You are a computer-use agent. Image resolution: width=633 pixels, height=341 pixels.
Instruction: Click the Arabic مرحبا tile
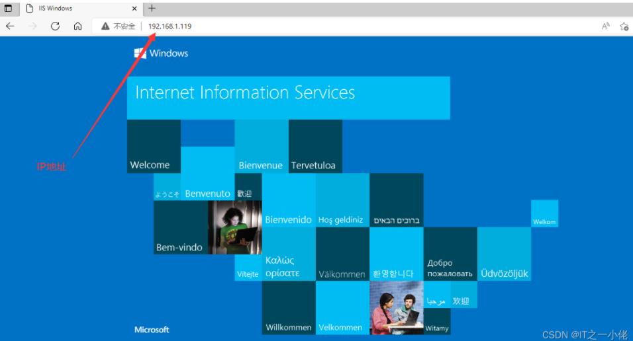point(437,295)
